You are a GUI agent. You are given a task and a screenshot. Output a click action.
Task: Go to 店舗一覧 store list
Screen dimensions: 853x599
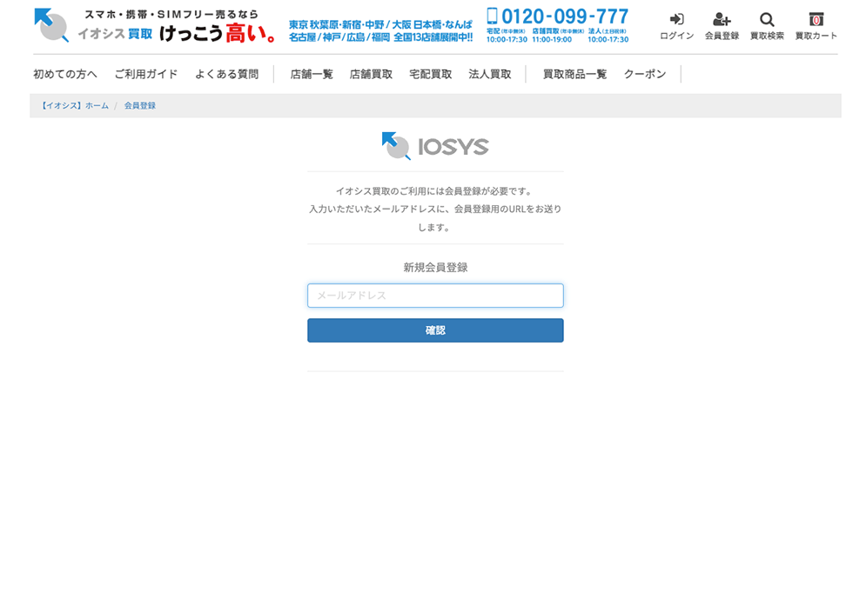point(312,74)
